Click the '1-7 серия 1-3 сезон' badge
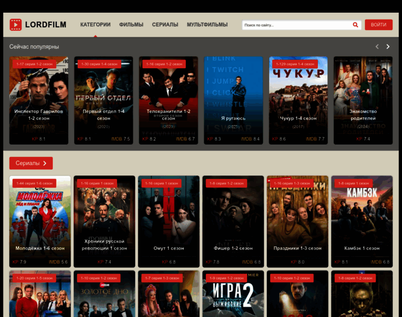Image resolution: width=402 pixels, height=317 pixels. (x=162, y=278)
